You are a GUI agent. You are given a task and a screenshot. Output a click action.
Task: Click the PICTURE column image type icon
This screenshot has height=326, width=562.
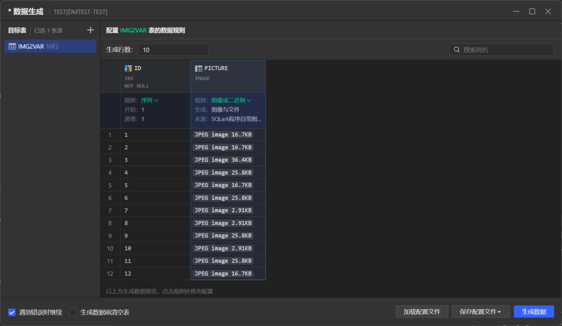pyautogui.click(x=199, y=68)
